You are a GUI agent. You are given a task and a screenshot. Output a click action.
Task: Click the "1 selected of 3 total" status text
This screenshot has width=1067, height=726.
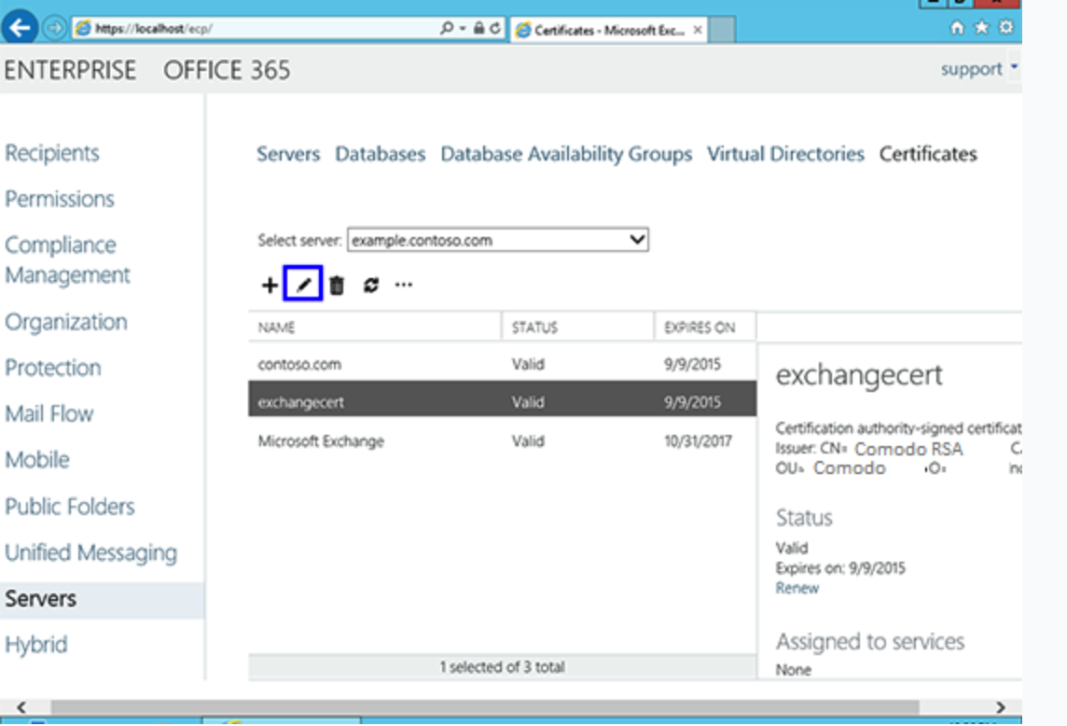pos(502,667)
